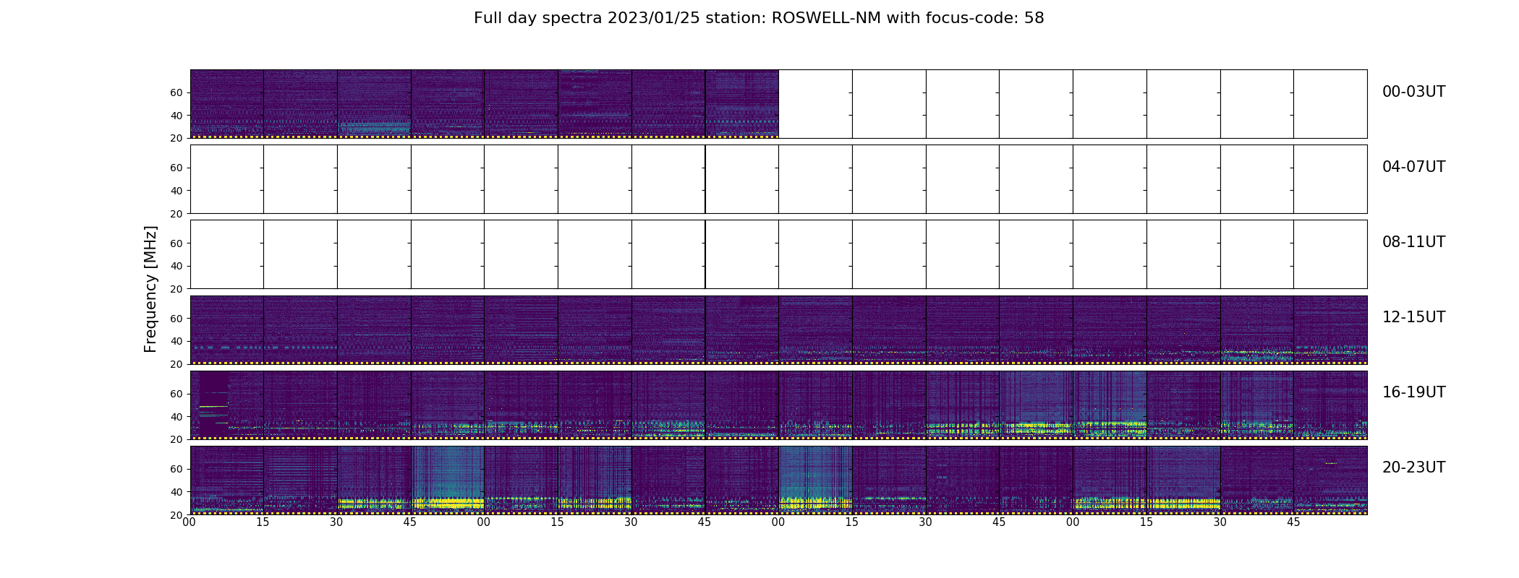The height and width of the screenshot is (578, 1519).
Task: Click inside the 20-23UT spectrogram panel
Action: point(778,480)
